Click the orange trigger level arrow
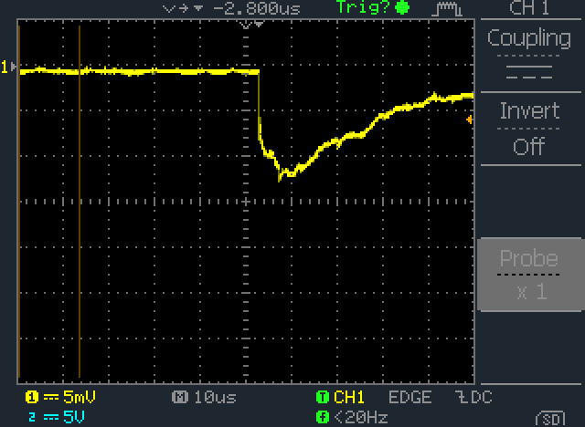 click(x=470, y=120)
